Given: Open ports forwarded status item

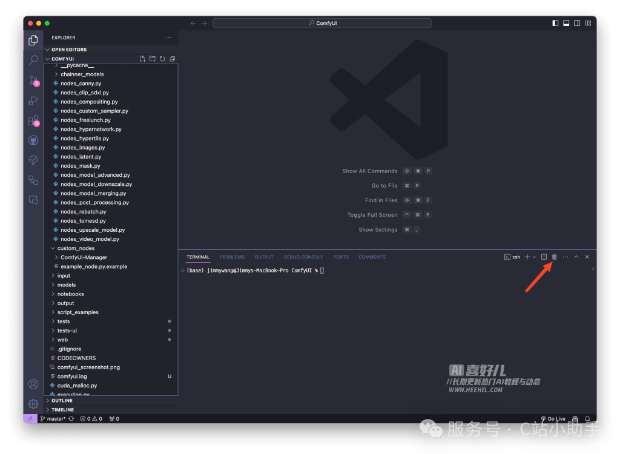Looking at the screenshot, I should point(114,419).
